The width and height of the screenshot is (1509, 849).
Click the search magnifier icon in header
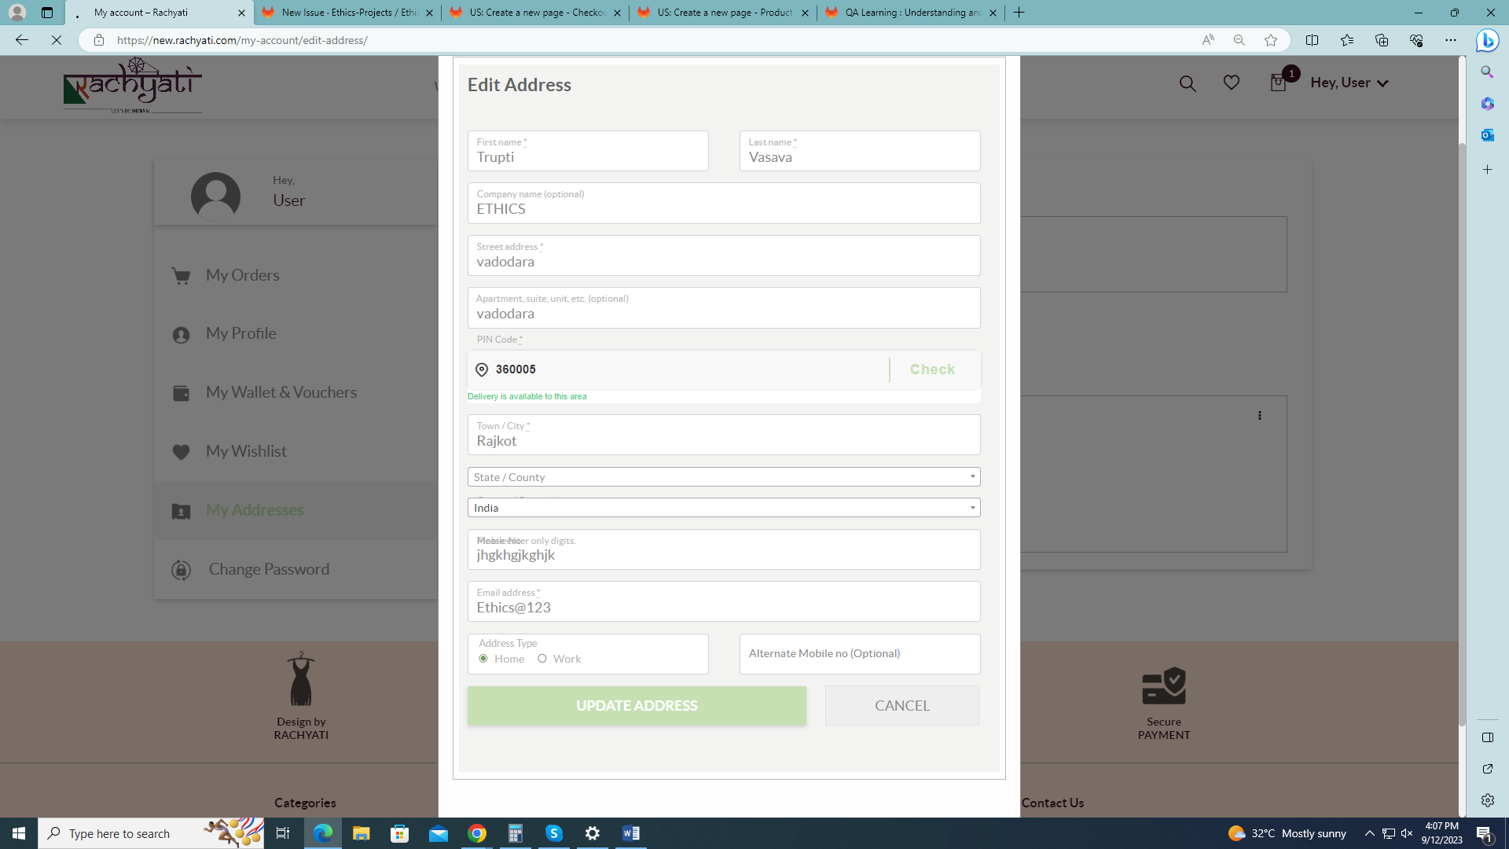tap(1188, 83)
